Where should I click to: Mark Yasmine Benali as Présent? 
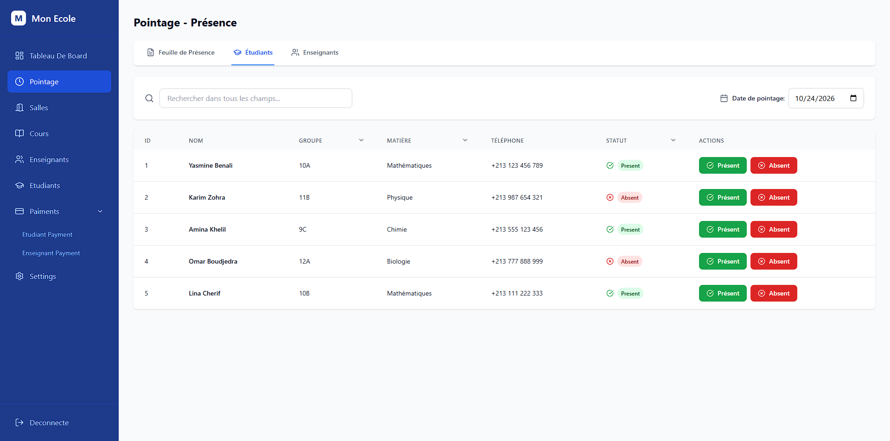tap(723, 165)
